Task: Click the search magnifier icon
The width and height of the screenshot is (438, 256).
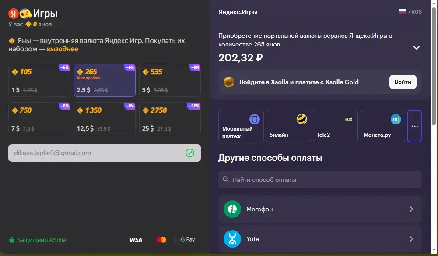Action: coord(226,179)
